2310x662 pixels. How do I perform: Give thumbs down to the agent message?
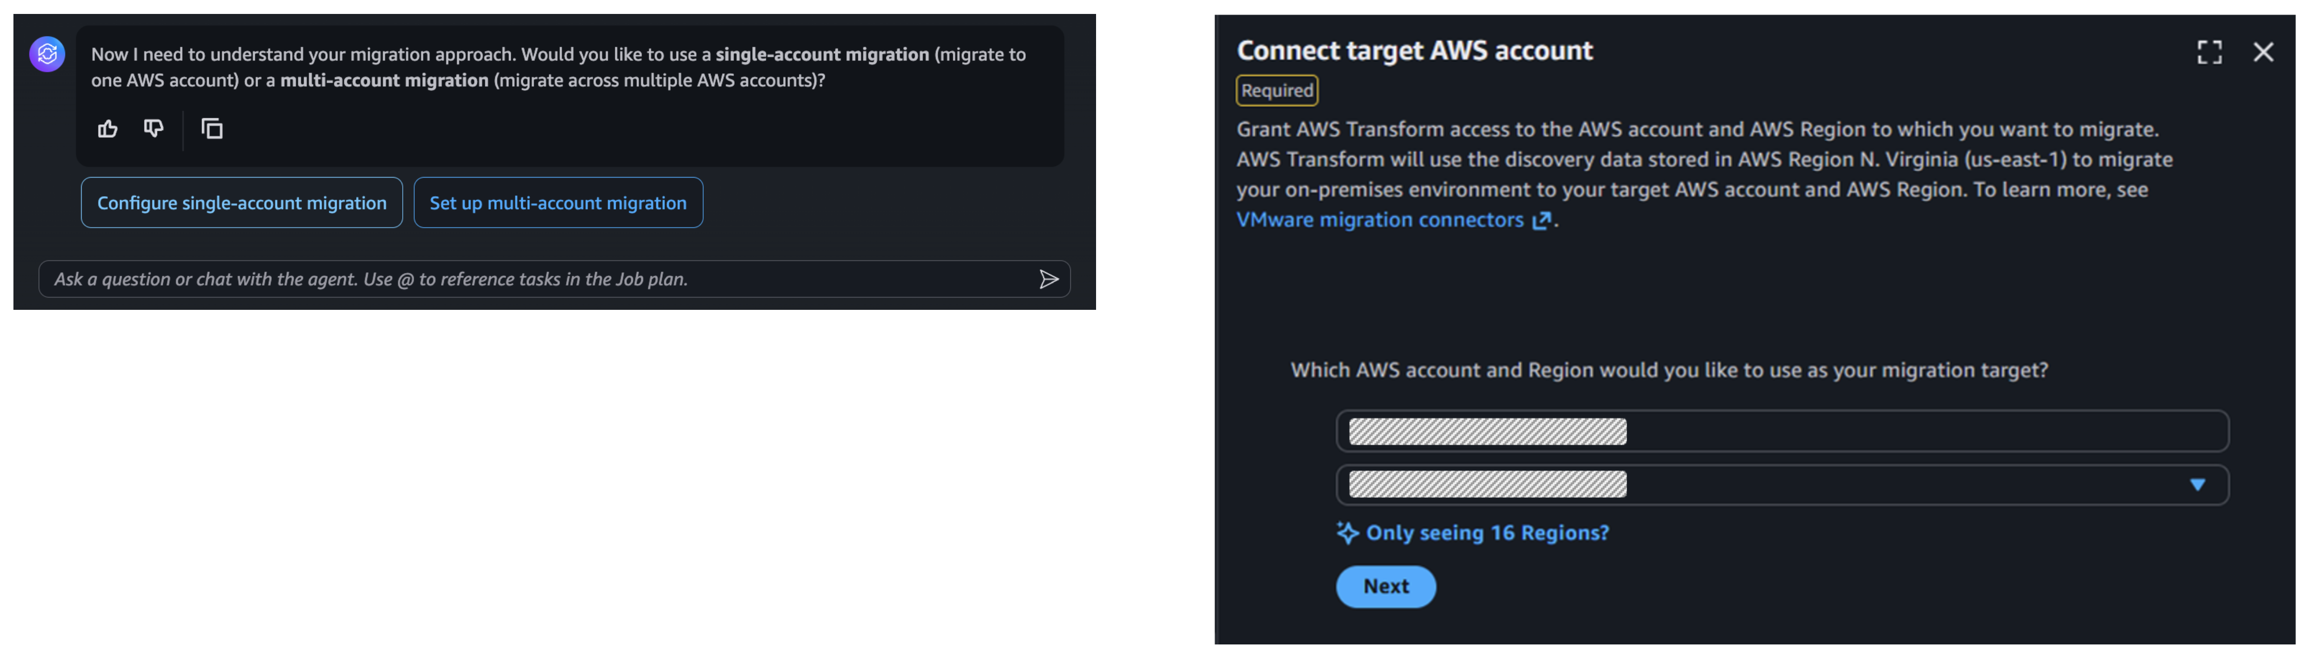point(154,129)
